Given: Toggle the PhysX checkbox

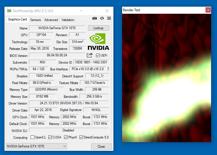Looking at the screenshot, I should click(66, 137).
